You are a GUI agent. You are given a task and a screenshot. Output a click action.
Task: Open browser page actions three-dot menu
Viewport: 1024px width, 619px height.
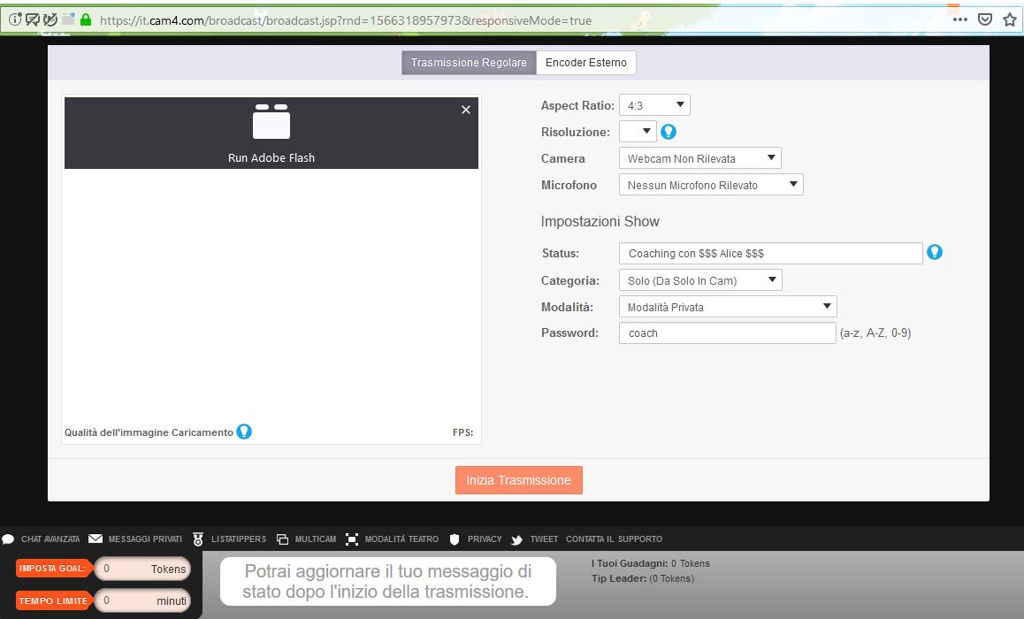960,19
